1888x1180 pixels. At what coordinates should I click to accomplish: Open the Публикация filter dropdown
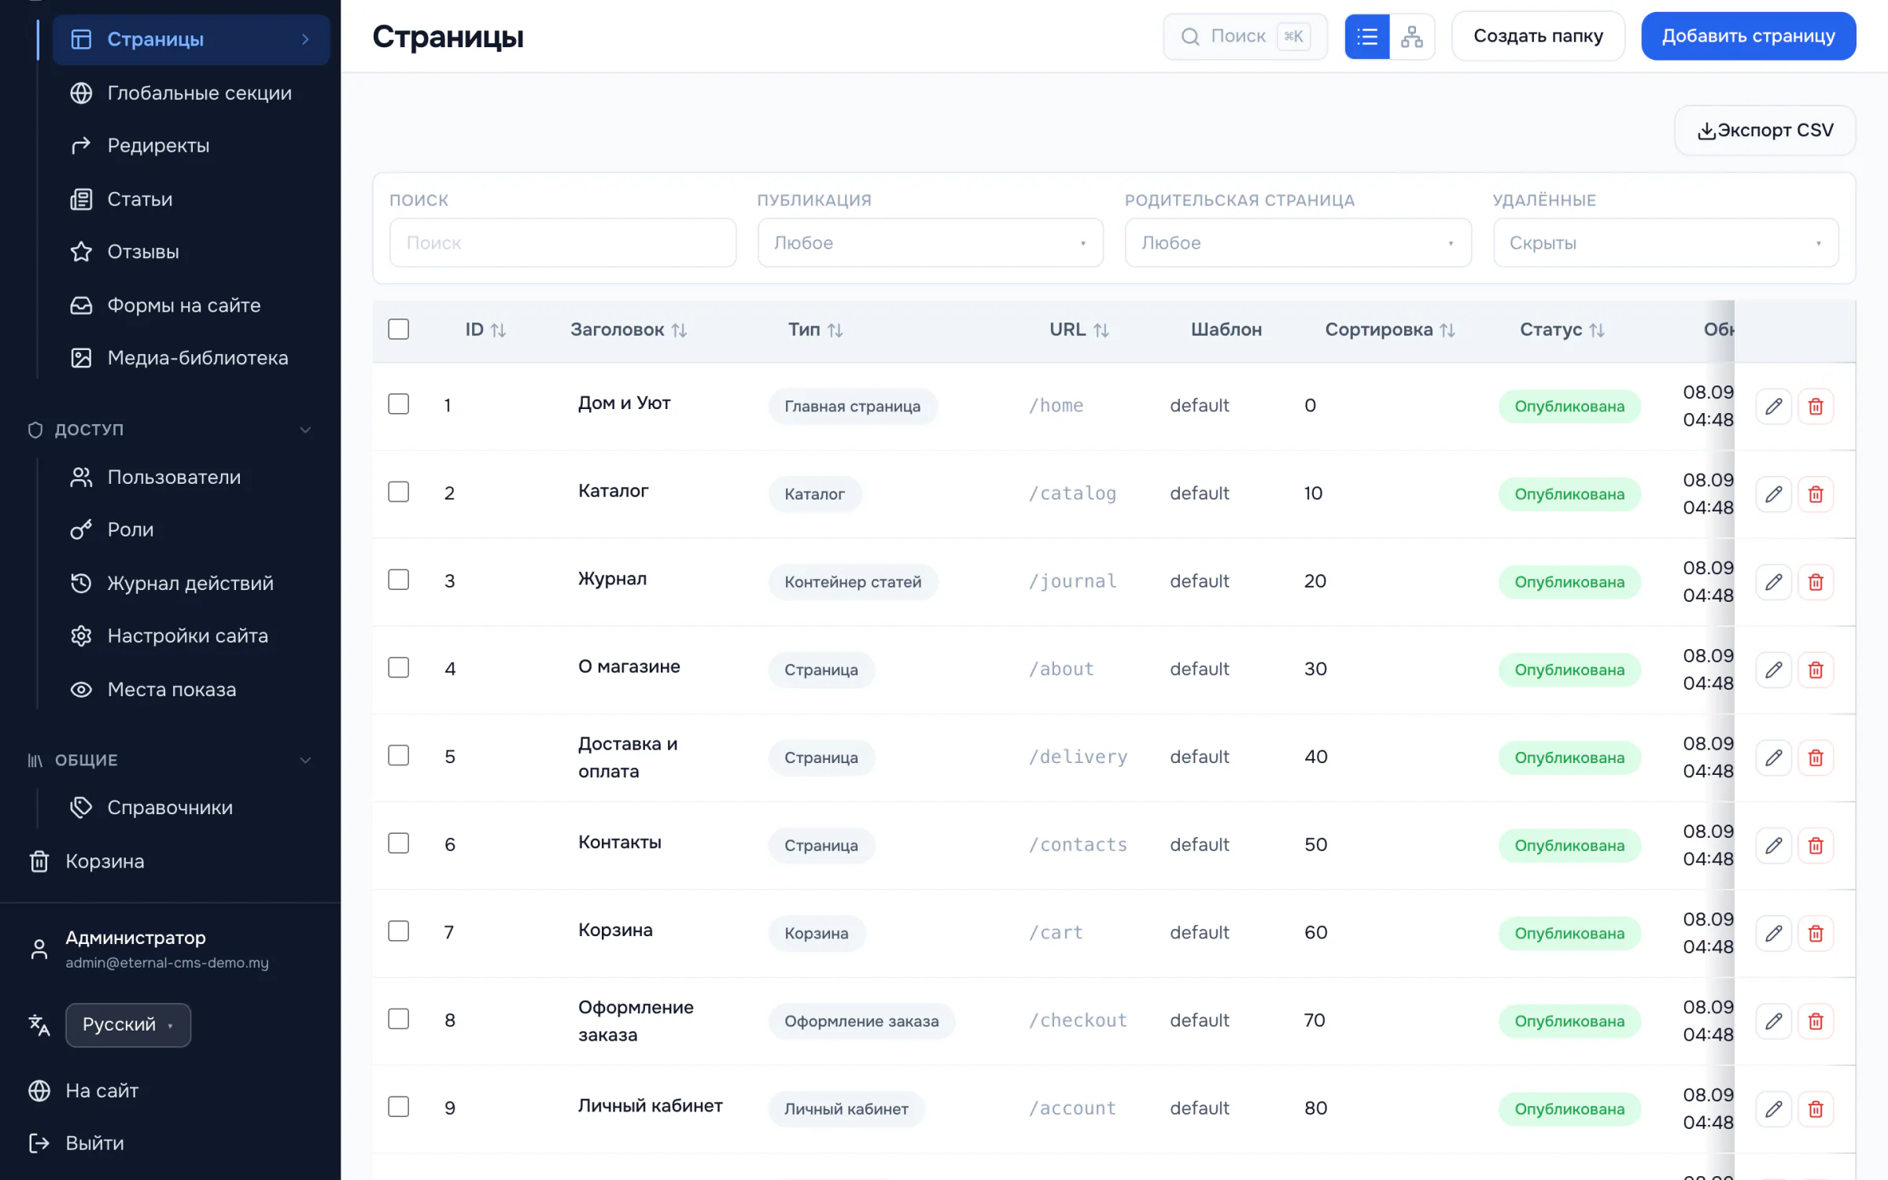click(x=930, y=243)
